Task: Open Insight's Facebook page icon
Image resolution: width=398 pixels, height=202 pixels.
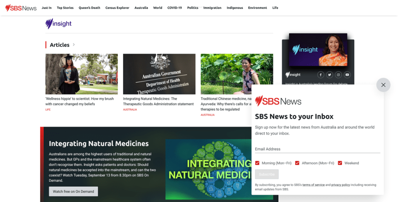Action: click(x=321, y=75)
